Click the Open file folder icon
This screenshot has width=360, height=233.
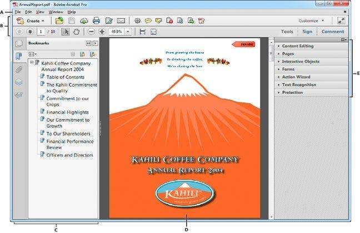pyautogui.click(x=59, y=21)
